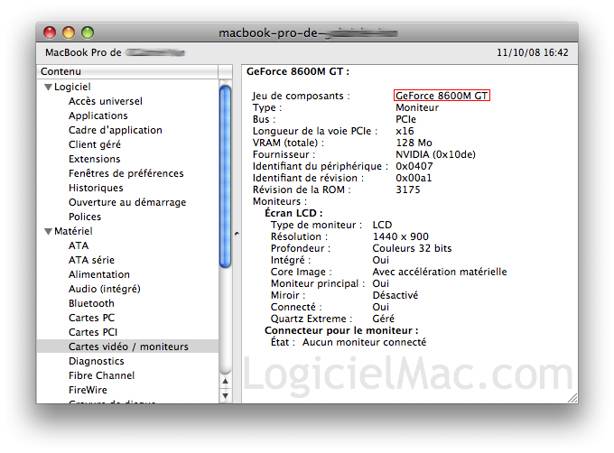The image size is (614, 453).
Task: Click Quartz Extreme value Géré
Action: pos(384,319)
